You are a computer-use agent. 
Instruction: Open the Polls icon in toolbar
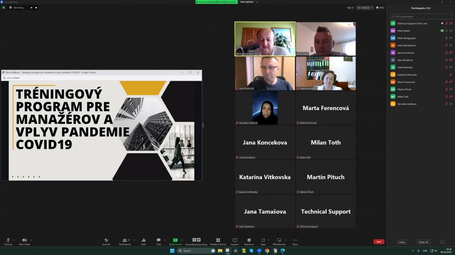[144, 240]
